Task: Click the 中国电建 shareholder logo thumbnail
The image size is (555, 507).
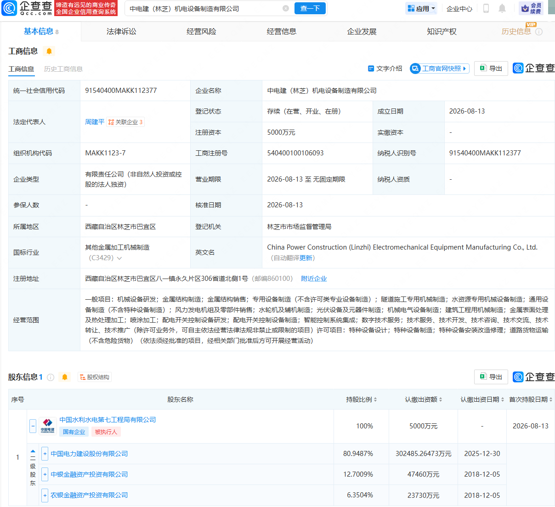Action: point(48,426)
